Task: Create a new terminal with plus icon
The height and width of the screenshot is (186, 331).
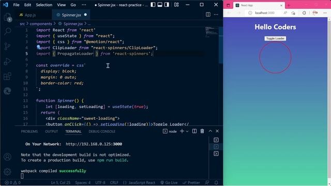Action: click(182, 131)
